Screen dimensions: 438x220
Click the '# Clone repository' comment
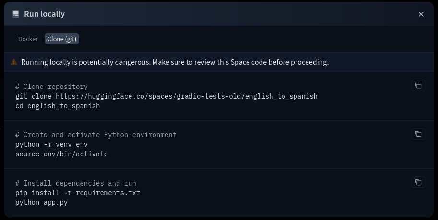tap(51, 87)
